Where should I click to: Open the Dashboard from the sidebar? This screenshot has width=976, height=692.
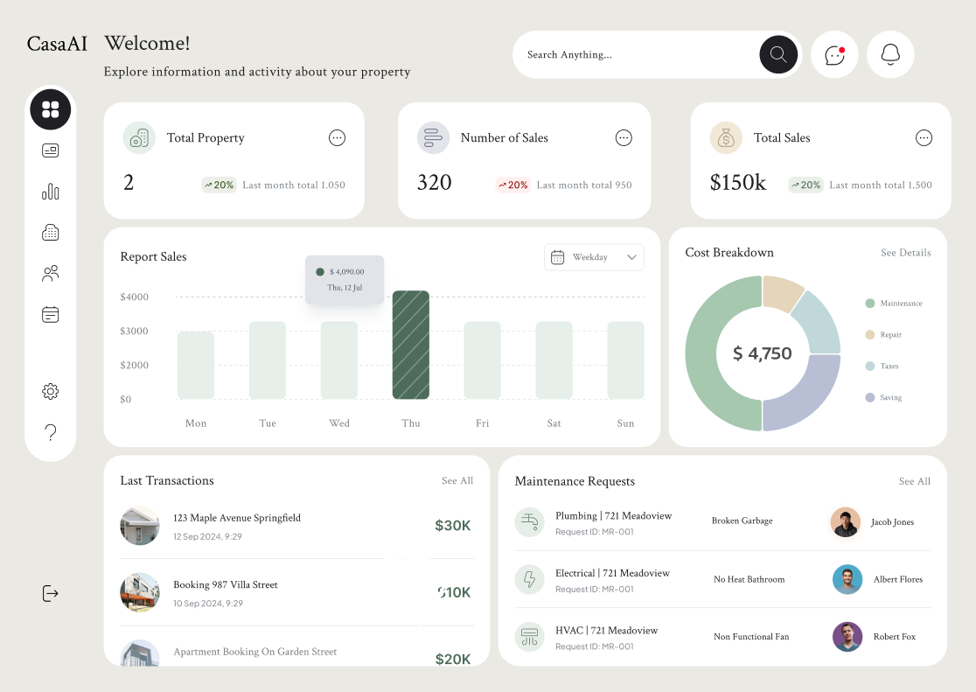coord(50,109)
